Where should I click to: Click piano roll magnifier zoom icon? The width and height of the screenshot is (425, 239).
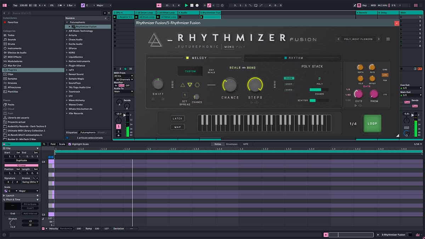(x=44, y=144)
